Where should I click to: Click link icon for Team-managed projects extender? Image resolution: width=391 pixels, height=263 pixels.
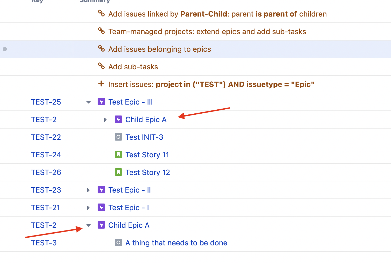tap(101, 31)
